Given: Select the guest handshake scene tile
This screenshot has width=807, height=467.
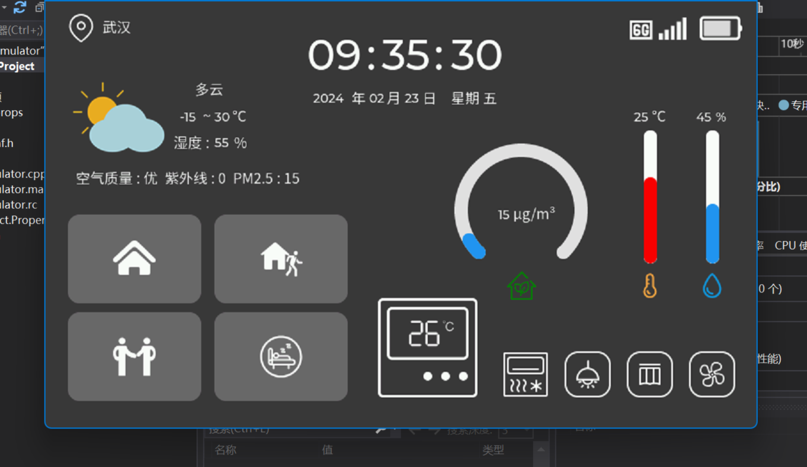Looking at the screenshot, I should [x=134, y=356].
